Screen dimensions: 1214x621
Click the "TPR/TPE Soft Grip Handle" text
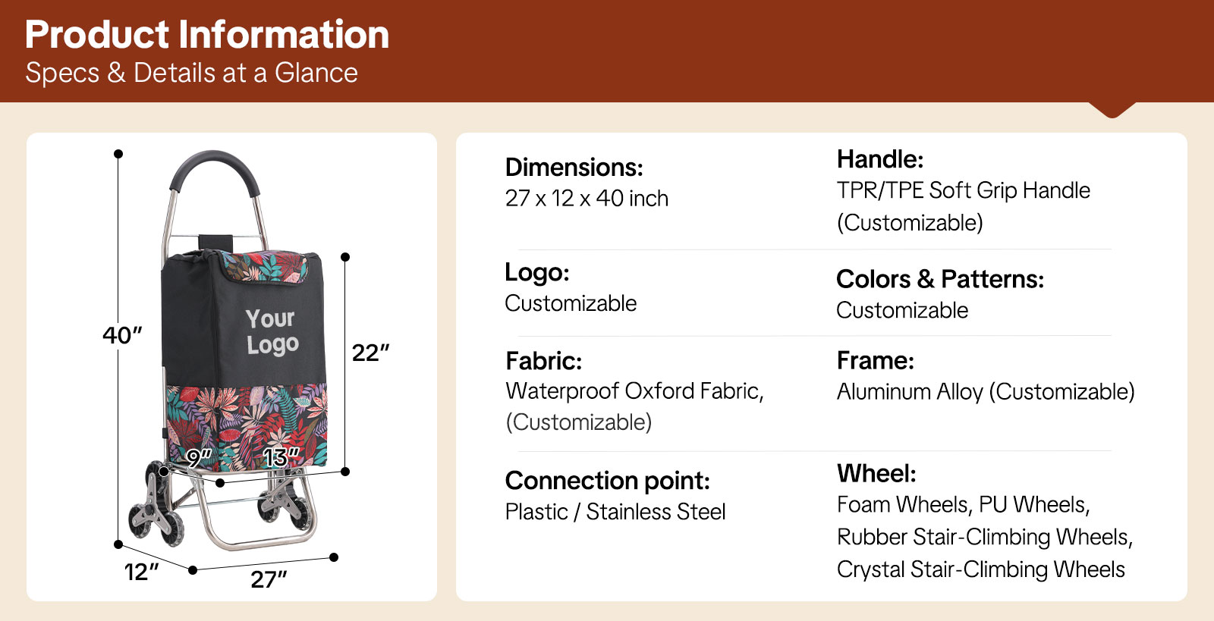[963, 190]
